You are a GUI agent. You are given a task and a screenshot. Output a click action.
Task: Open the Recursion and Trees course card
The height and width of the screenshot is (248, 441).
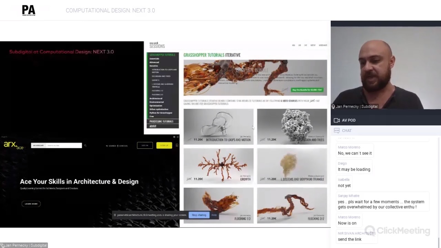click(292, 126)
